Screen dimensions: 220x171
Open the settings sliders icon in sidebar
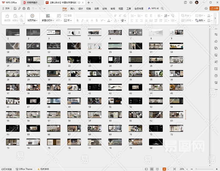[x=216, y=34]
